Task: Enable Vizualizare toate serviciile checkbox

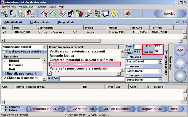Action: [3, 52]
